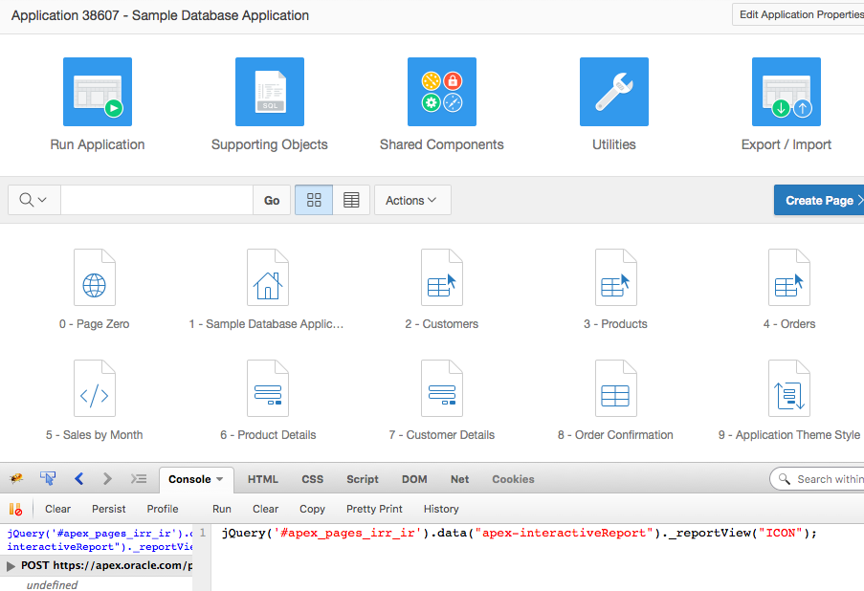Toggle break on all errors button

(x=16, y=510)
